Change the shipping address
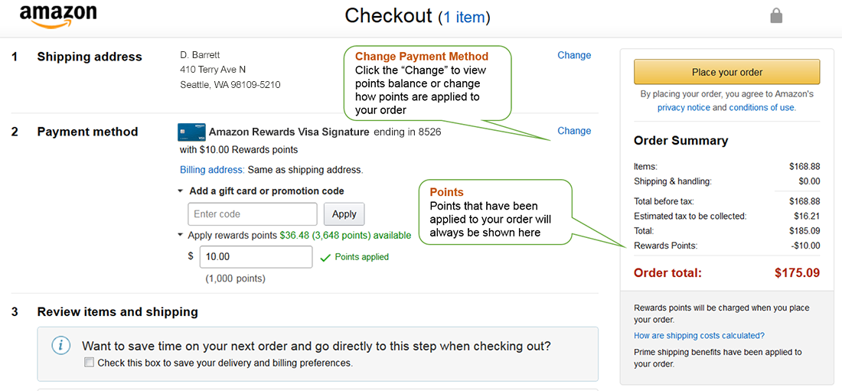 574,55
